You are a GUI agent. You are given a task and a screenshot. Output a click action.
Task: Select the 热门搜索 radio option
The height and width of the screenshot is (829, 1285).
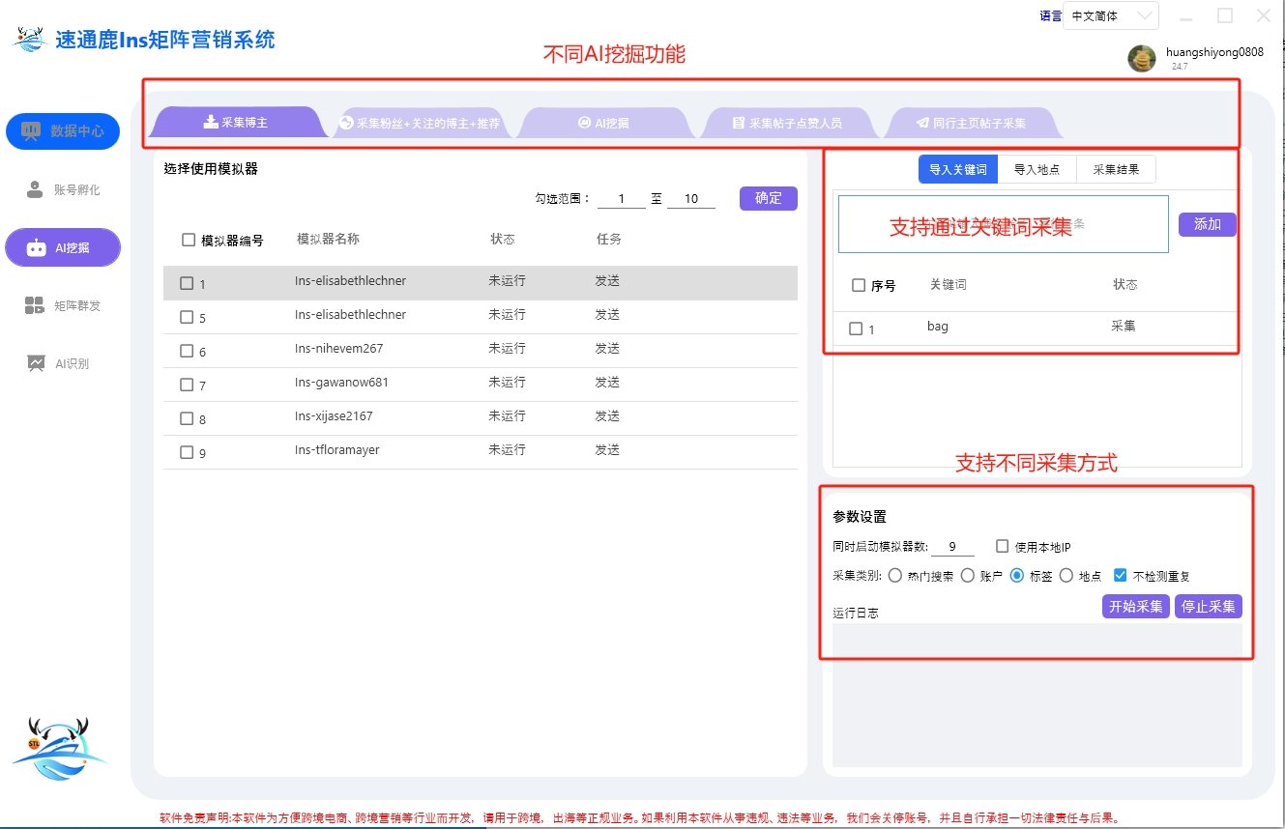pos(895,575)
